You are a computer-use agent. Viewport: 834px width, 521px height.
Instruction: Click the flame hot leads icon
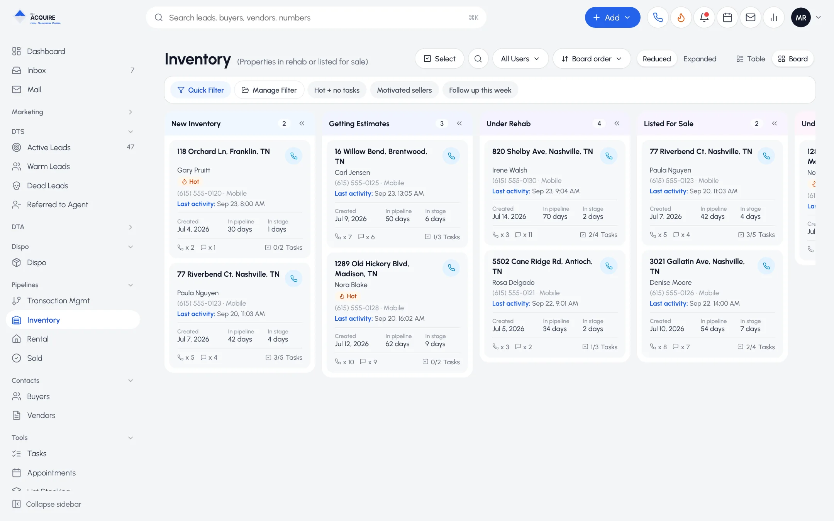tap(681, 17)
